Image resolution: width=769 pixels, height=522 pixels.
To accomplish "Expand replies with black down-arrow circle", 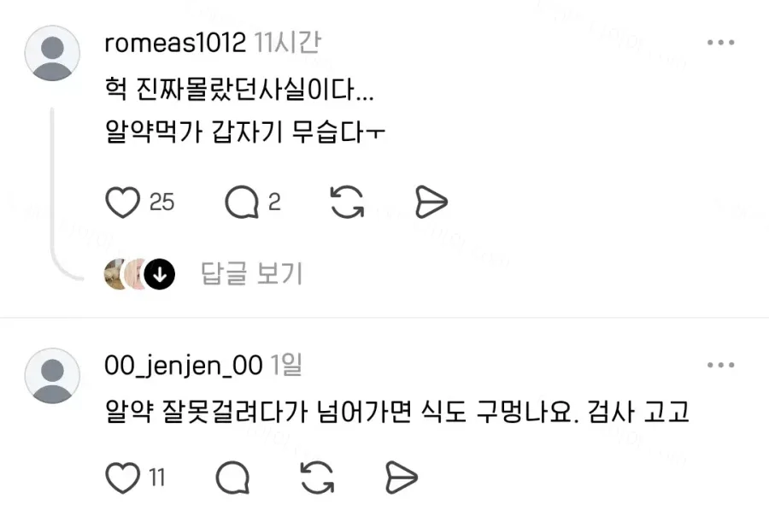I will click(160, 273).
